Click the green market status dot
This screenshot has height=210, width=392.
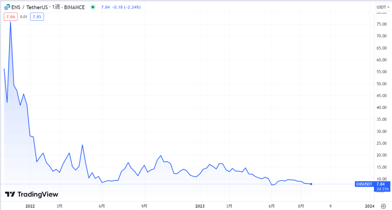click(93, 7)
